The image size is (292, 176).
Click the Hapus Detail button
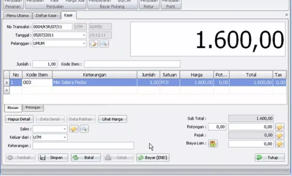pyautogui.click(x=20, y=119)
